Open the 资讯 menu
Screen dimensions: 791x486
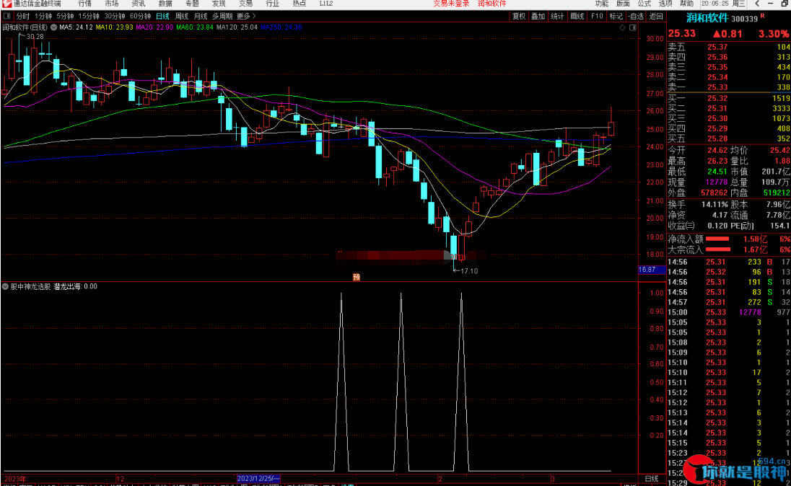click(139, 4)
